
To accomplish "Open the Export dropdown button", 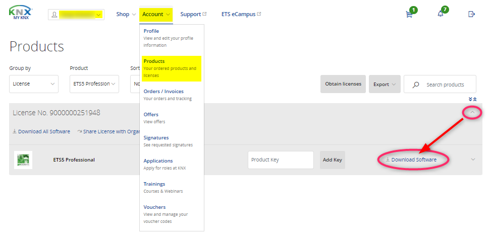I will pyautogui.click(x=385, y=84).
